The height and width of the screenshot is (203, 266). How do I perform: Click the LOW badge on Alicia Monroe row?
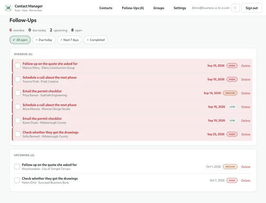[x=232, y=107]
